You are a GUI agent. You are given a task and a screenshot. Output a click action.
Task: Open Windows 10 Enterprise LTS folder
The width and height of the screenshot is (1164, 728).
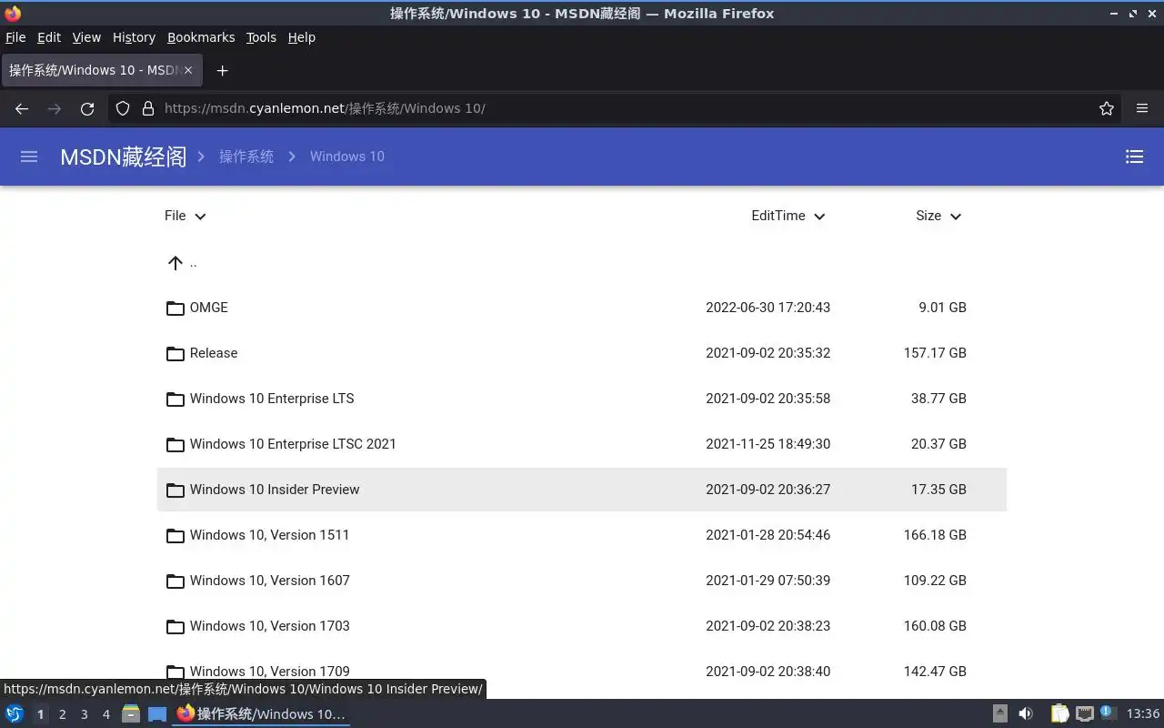[582, 399]
